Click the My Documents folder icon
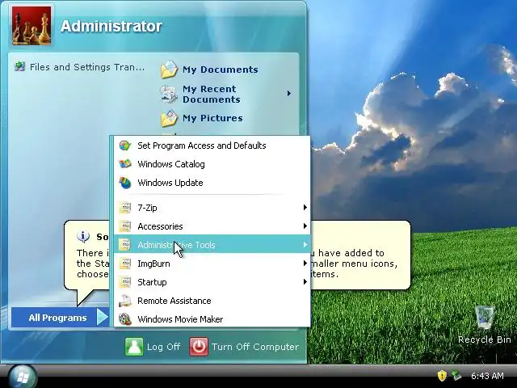517x388 pixels. [169, 70]
